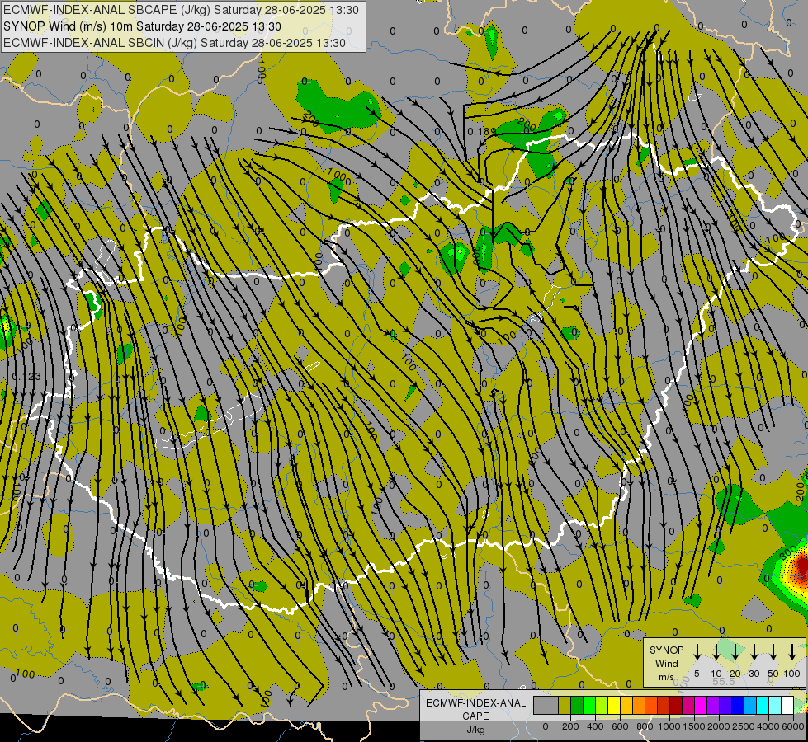Pick the bright green CAPE legend swatch
Viewport: 808px width, 742px height.
589,705
